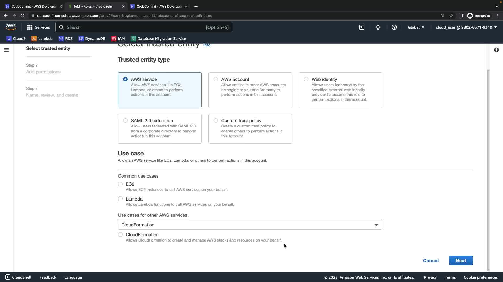The width and height of the screenshot is (503, 282).
Task: Open a new browser tab
Action: [x=196, y=7]
